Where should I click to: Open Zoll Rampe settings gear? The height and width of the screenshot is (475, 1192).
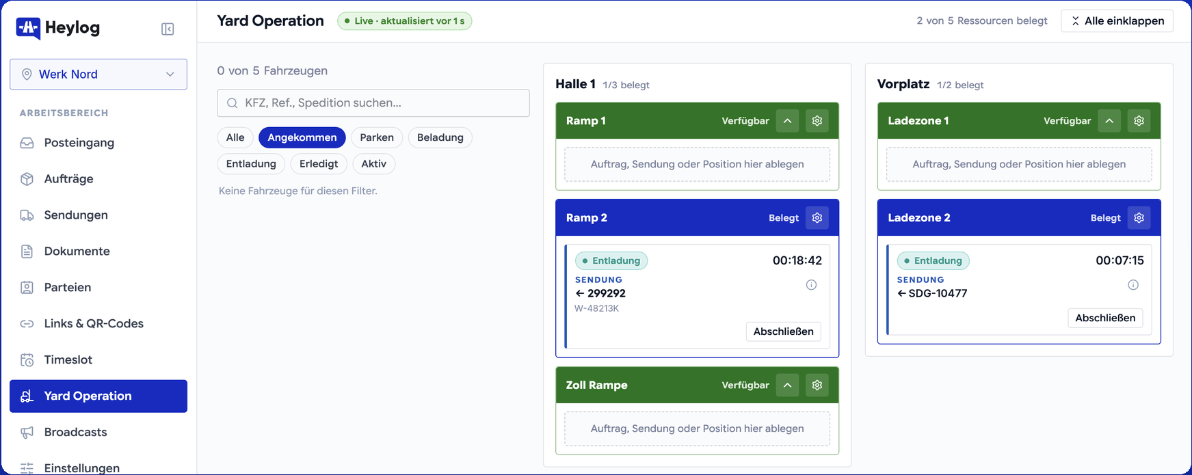point(817,385)
